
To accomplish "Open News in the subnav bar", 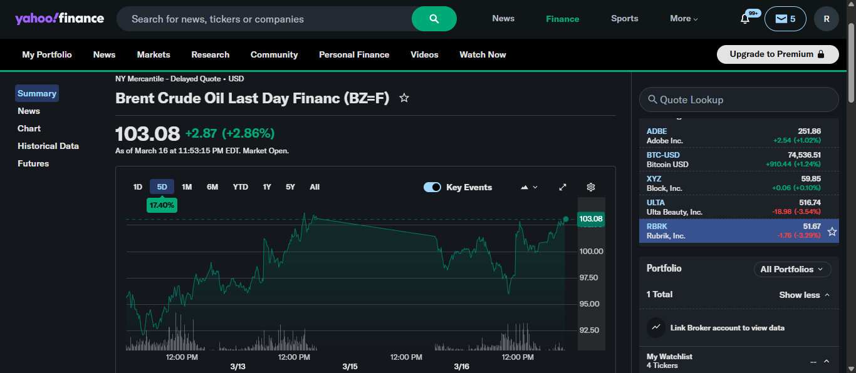I will coord(104,54).
